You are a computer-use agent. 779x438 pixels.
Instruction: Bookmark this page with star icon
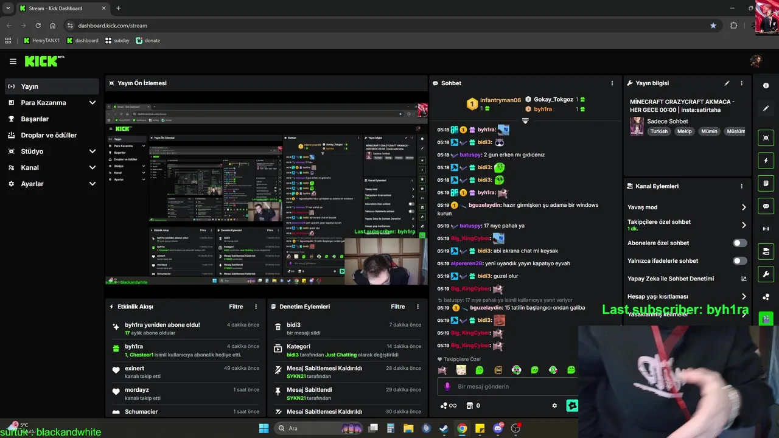[713, 26]
